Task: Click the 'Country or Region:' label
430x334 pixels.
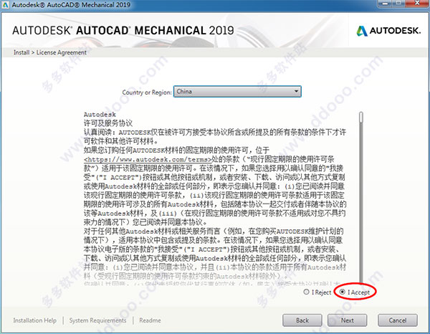Action: (x=147, y=92)
